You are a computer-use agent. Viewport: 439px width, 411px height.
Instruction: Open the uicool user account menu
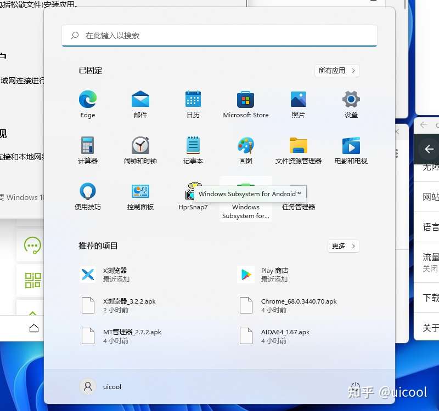(x=101, y=387)
